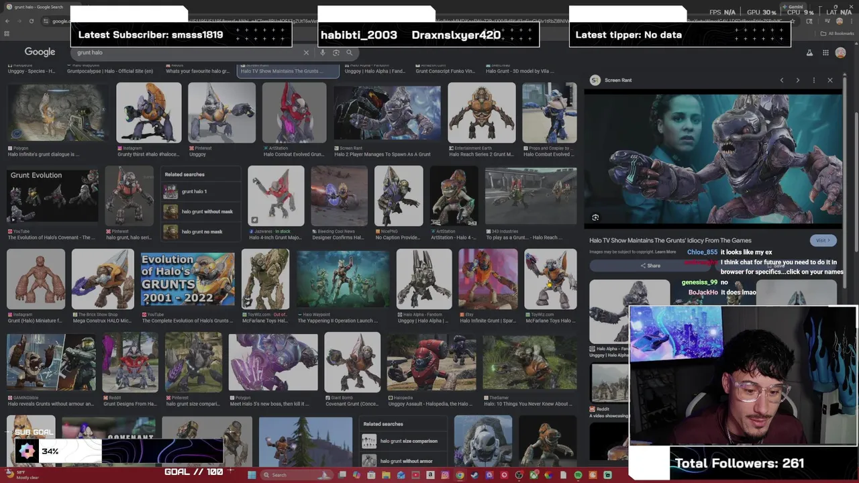Open the Google account avatar
The height and width of the screenshot is (483, 859).
(842, 52)
